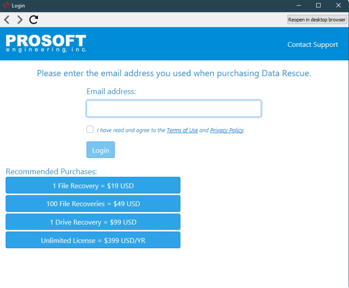349x288 pixels.
Task: Click the Login button
Action: pyautogui.click(x=100, y=150)
